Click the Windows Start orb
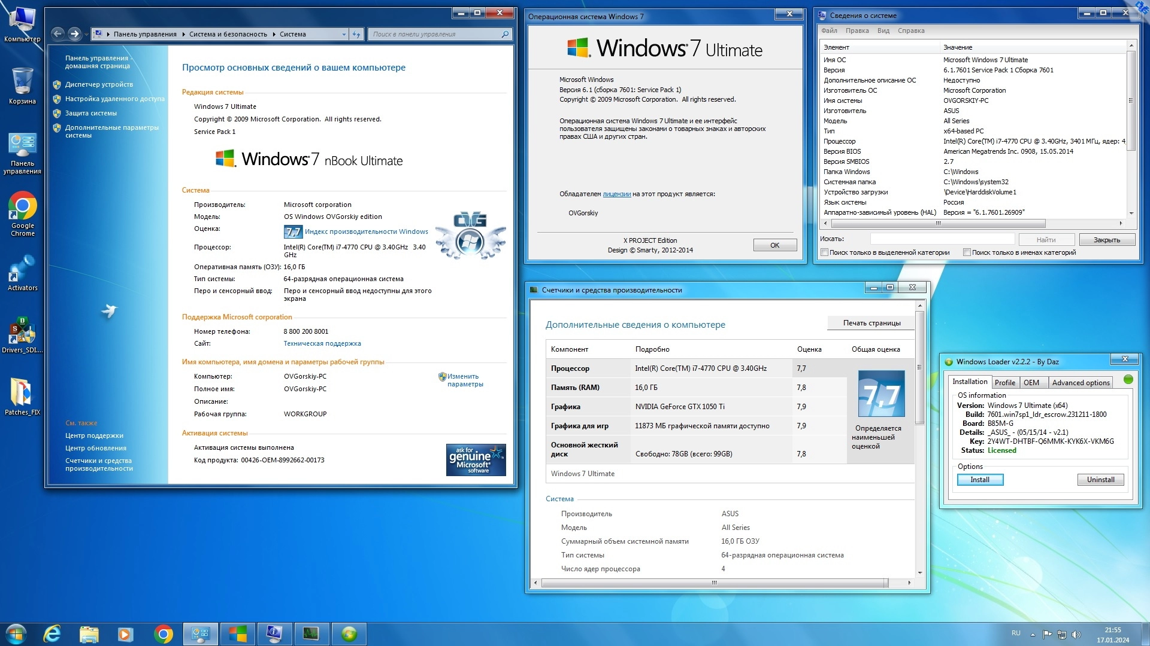 pyautogui.click(x=16, y=634)
